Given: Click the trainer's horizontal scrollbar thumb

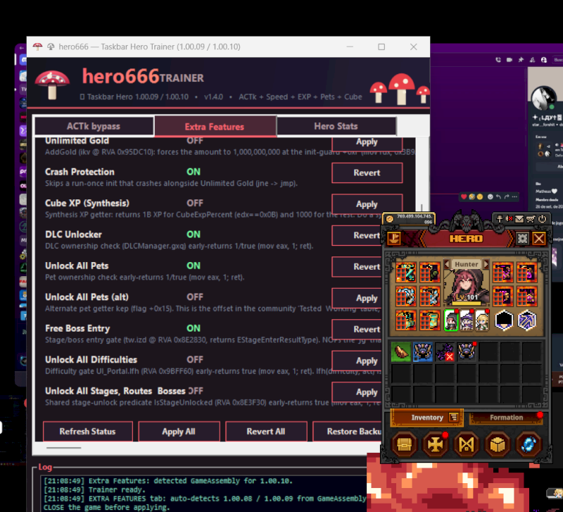Looking at the screenshot, I should (x=63, y=448).
